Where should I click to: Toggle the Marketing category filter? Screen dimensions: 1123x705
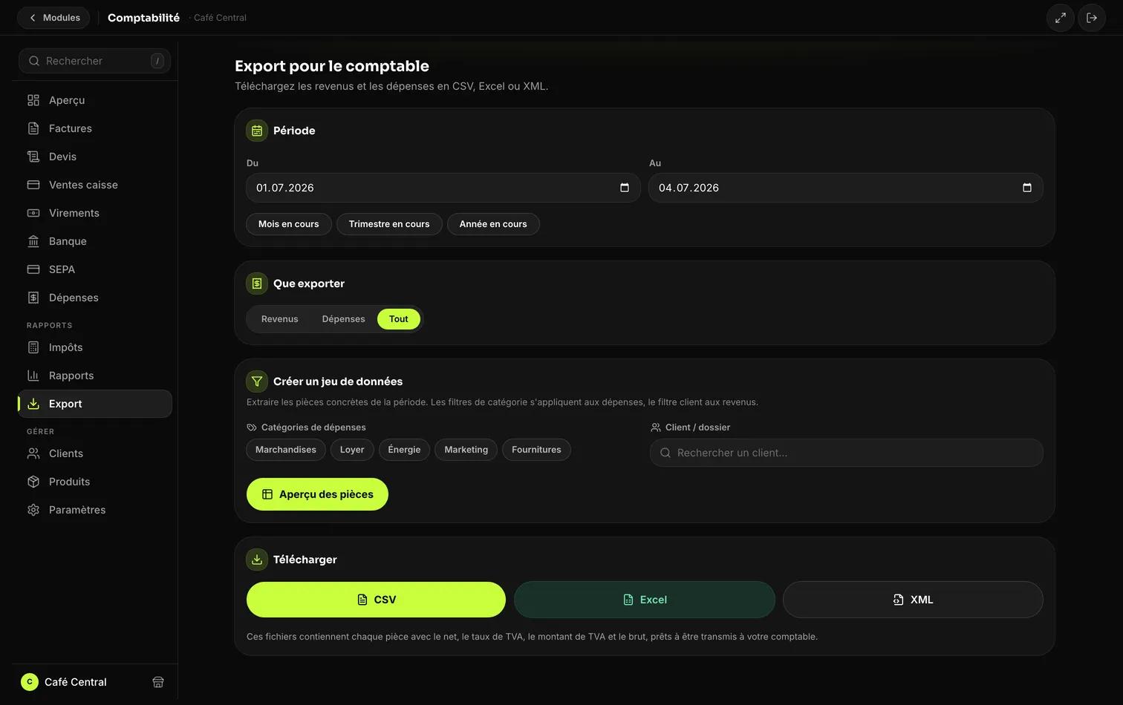tap(466, 450)
